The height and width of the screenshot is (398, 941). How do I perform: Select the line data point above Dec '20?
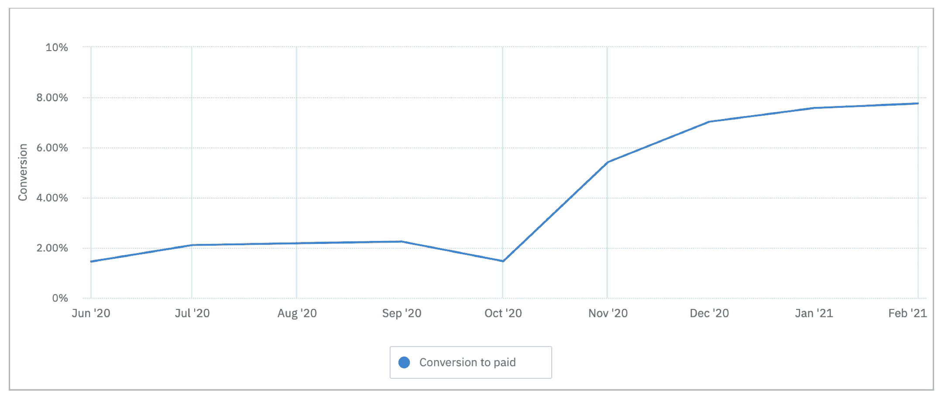[x=709, y=121]
